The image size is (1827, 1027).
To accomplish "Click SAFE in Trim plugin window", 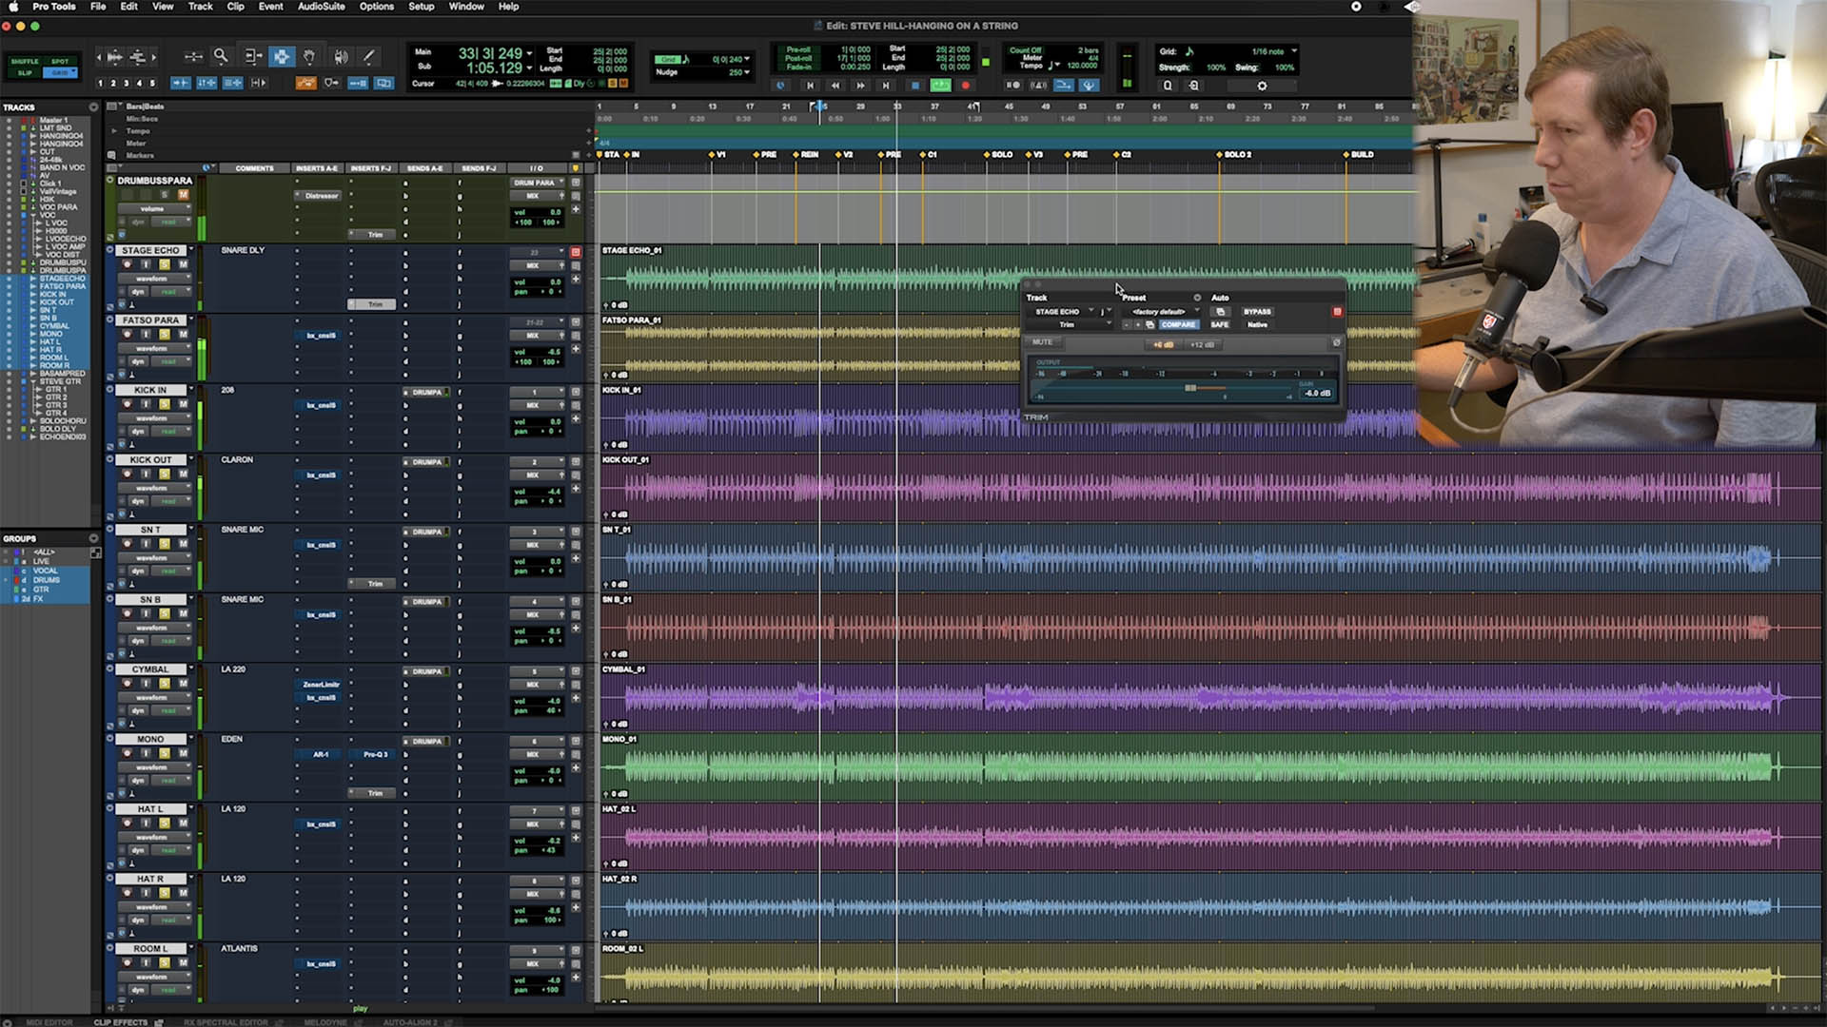I will [1220, 325].
